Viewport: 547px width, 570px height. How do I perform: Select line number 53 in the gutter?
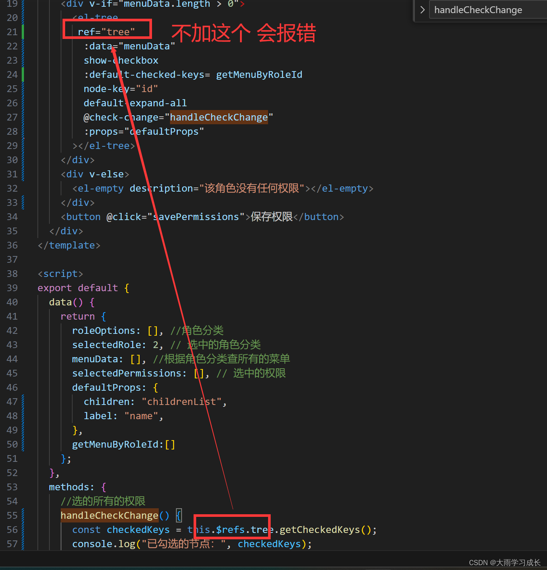tap(12, 487)
